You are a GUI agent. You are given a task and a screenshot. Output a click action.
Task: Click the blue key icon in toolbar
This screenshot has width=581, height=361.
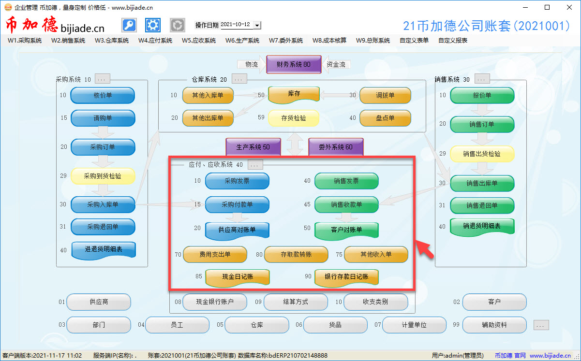129,25
